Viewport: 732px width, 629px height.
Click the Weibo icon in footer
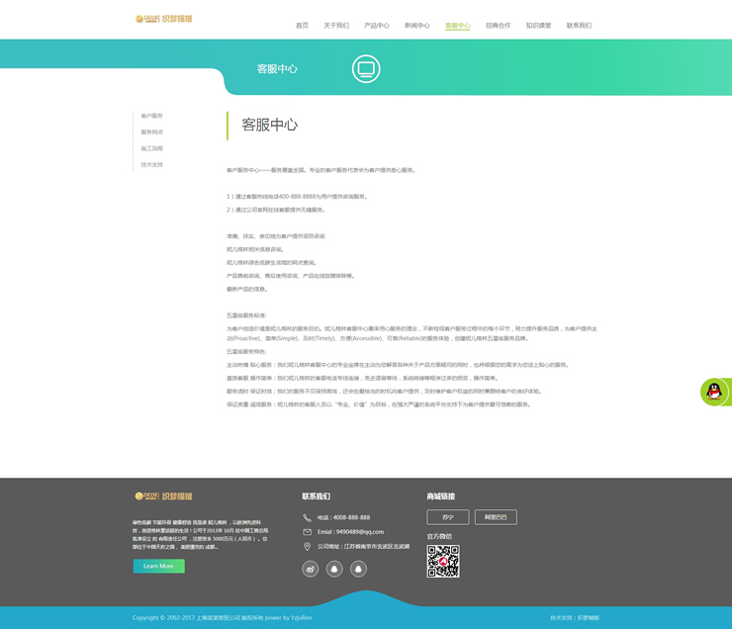point(311,569)
